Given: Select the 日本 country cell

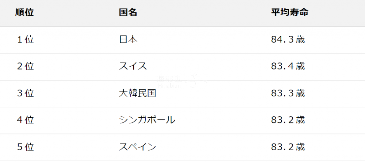Looking at the screenshot, I should tap(128, 40).
